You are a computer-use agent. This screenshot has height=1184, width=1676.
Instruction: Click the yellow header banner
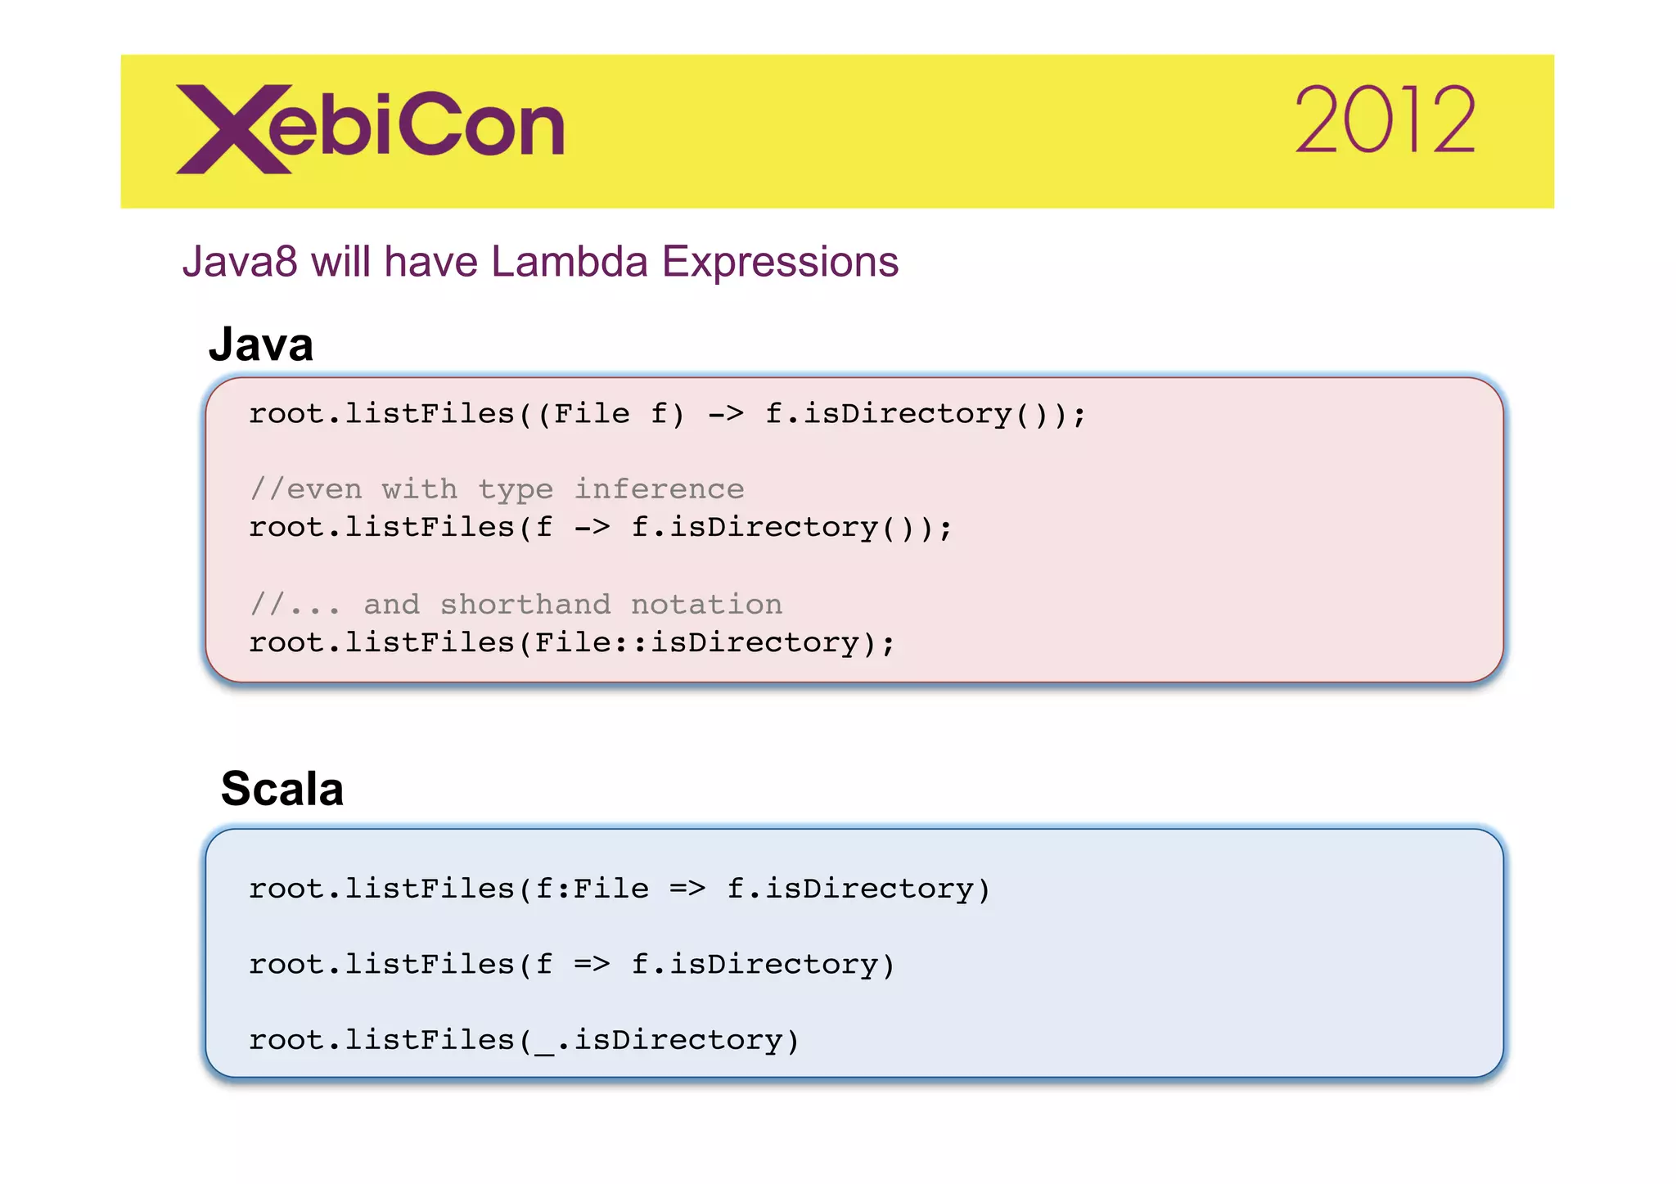[x=900, y=131]
